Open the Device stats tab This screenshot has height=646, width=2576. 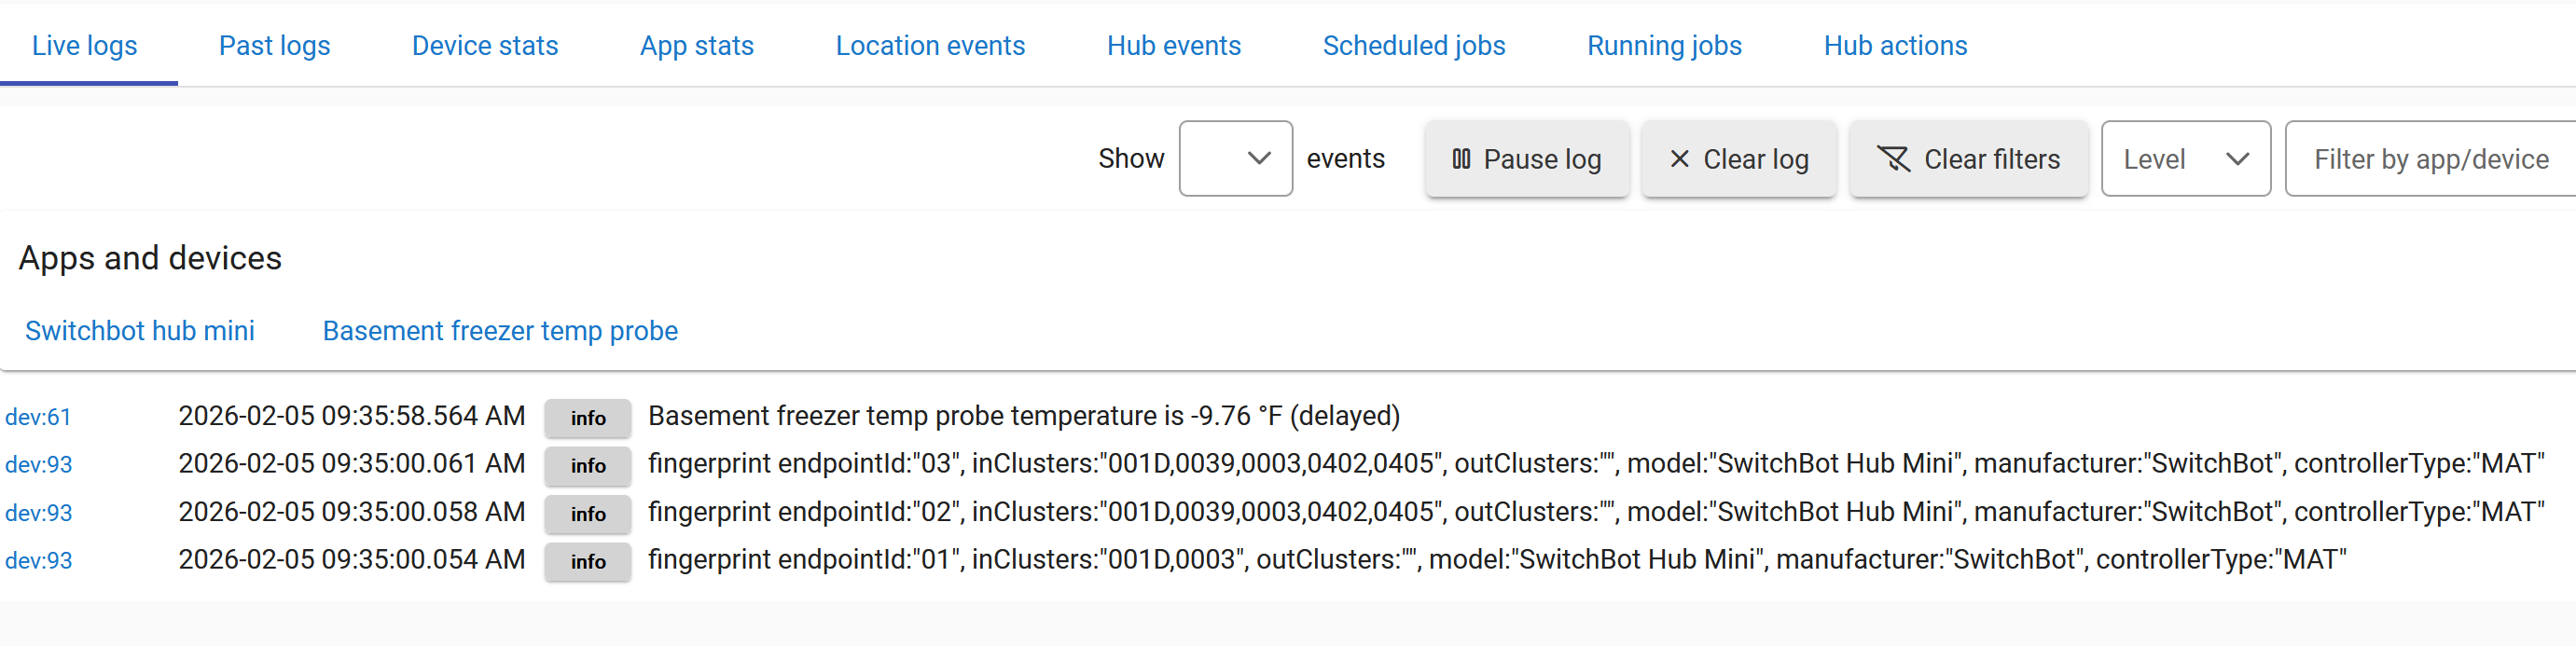tap(485, 46)
